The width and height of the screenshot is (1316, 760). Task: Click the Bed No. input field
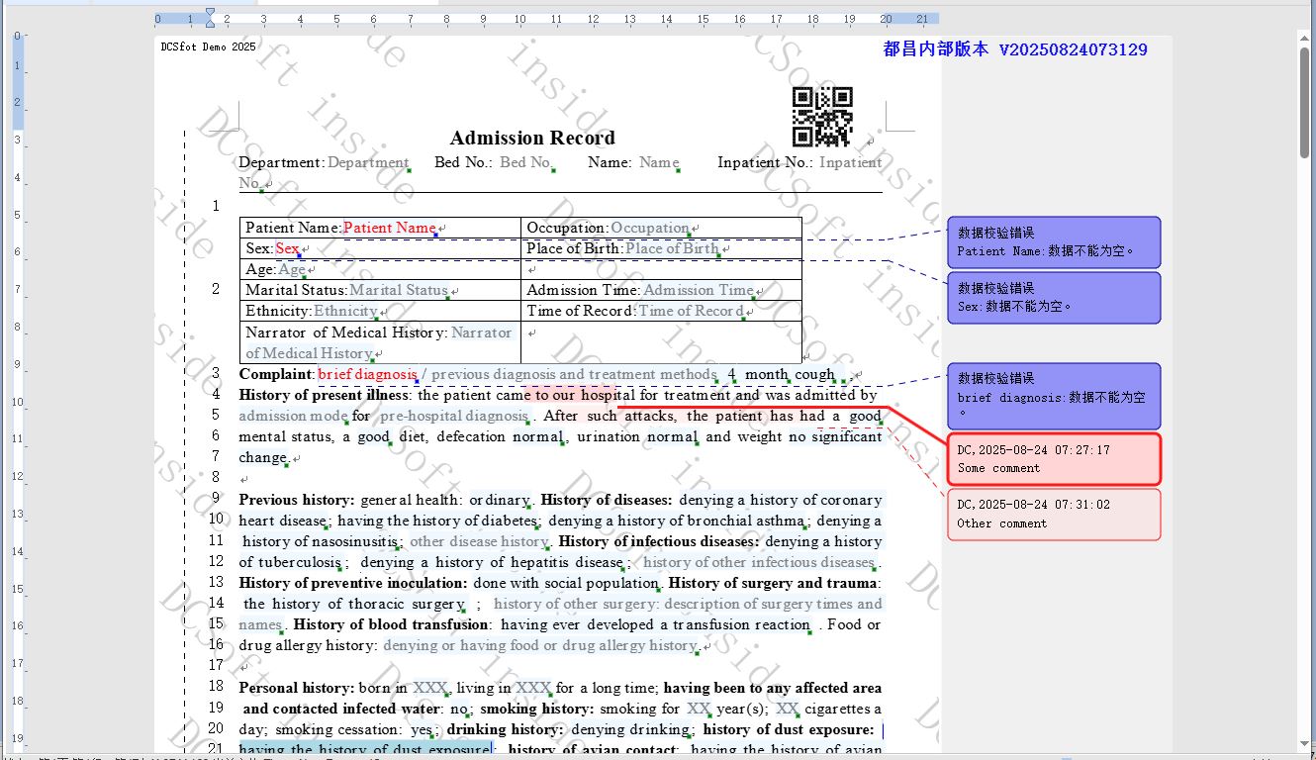pos(525,162)
